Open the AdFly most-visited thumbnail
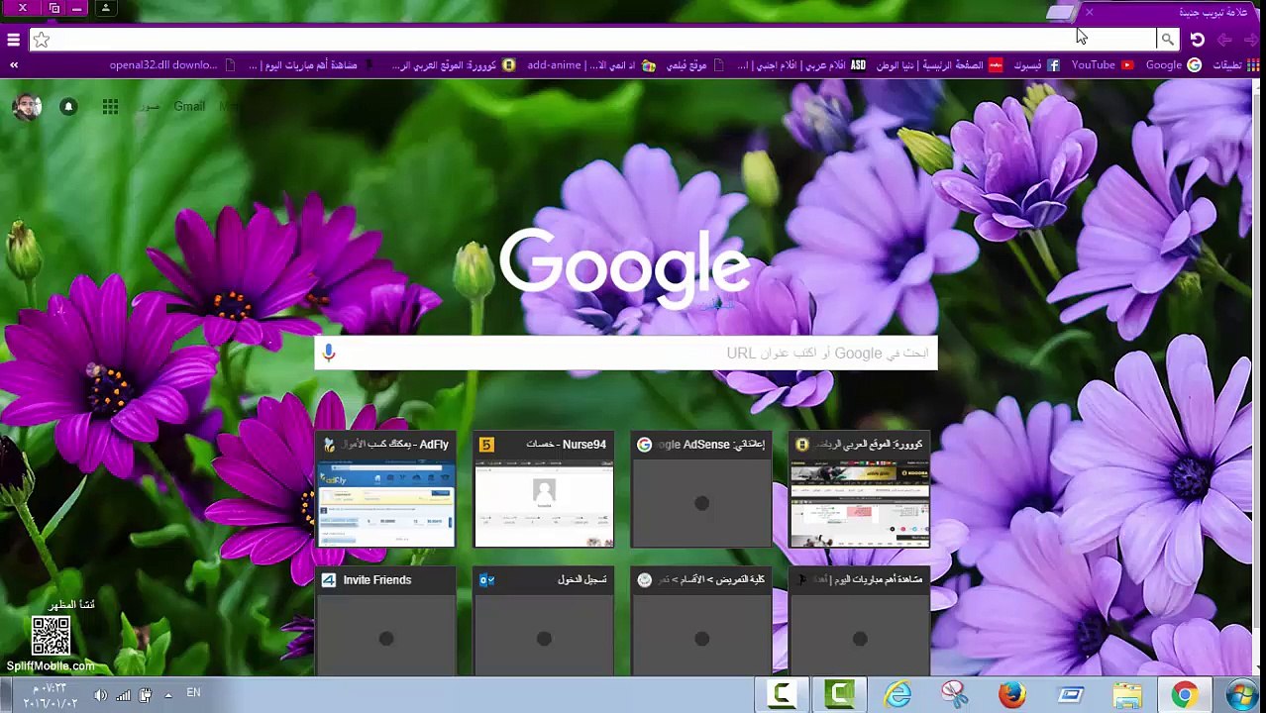Screen dimensions: 1266x713 pyautogui.click(x=386, y=490)
